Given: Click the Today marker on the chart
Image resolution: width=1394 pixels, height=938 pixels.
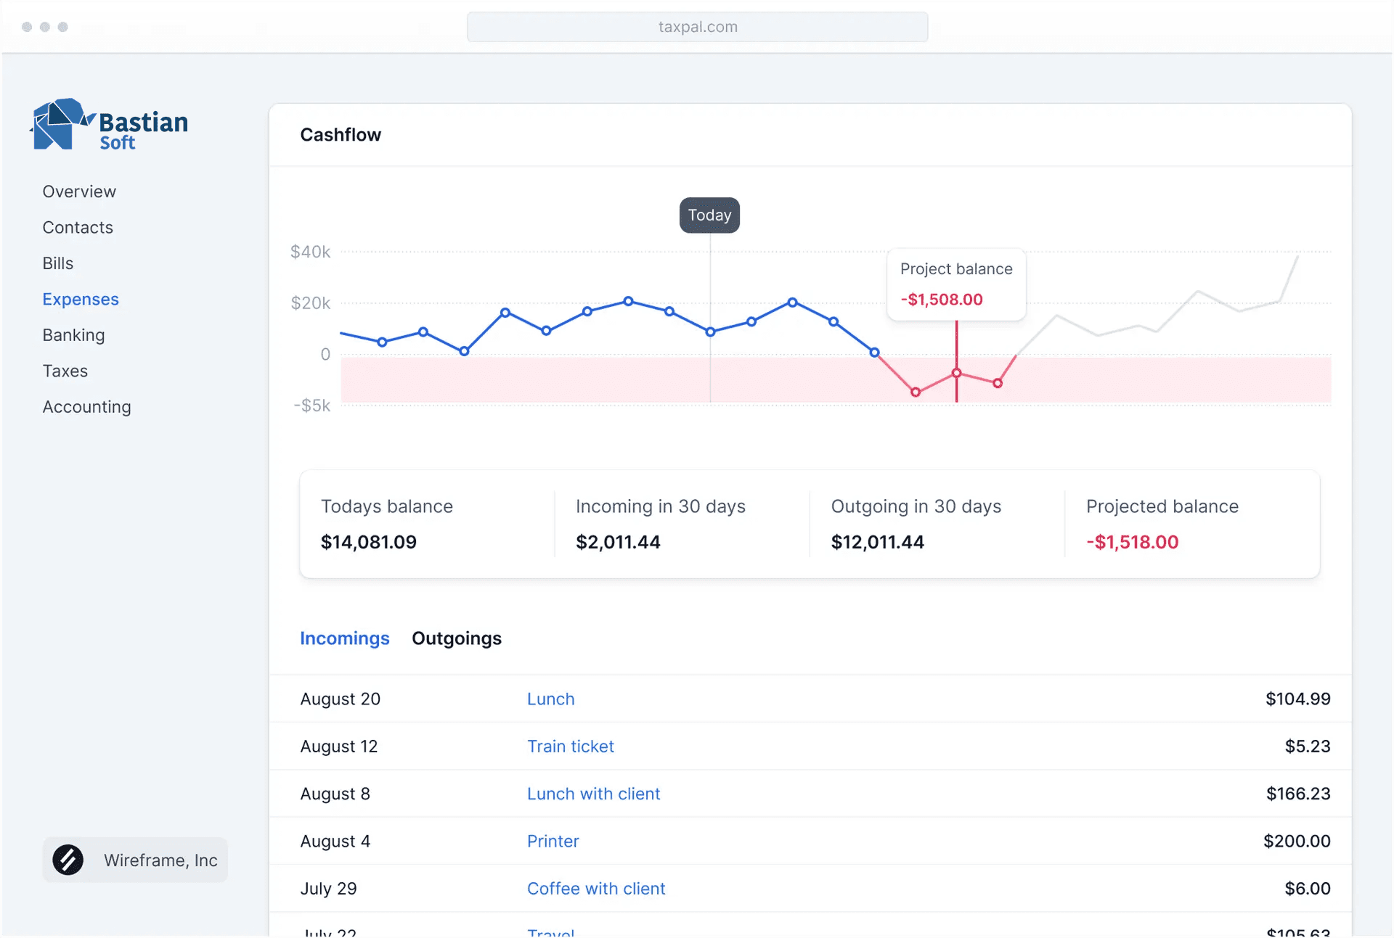Looking at the screenshot, I should coord(709,215).
